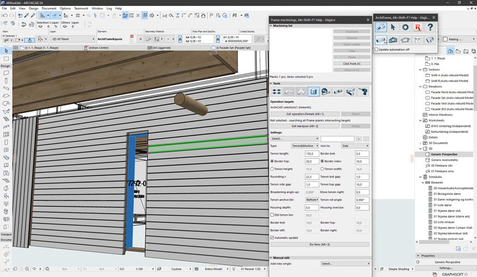Select the highlighted tenon joint tool icon
Viewport: 477px width, 277px height.
tap(313, 91)
